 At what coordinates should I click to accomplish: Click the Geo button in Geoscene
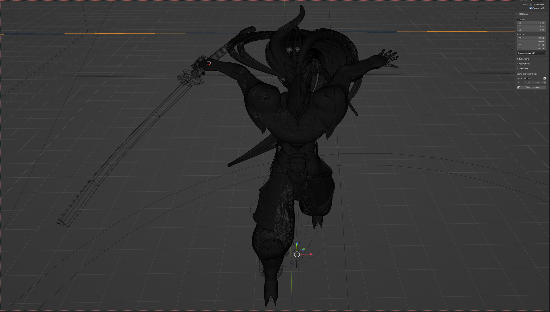click(529, 83)
